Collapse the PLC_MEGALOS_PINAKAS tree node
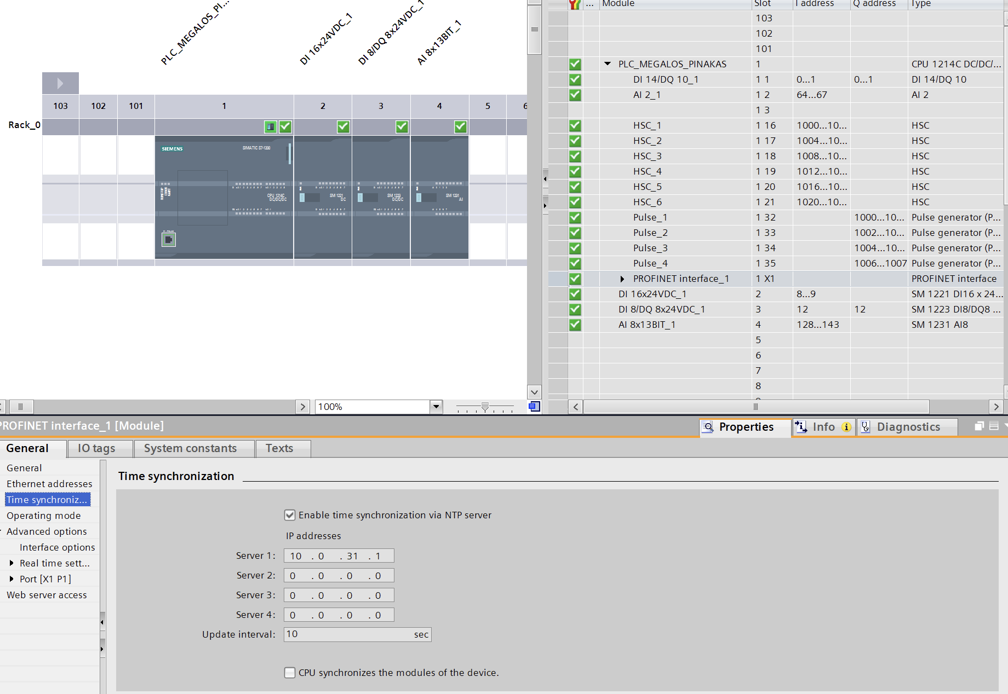 click(608, 64)
